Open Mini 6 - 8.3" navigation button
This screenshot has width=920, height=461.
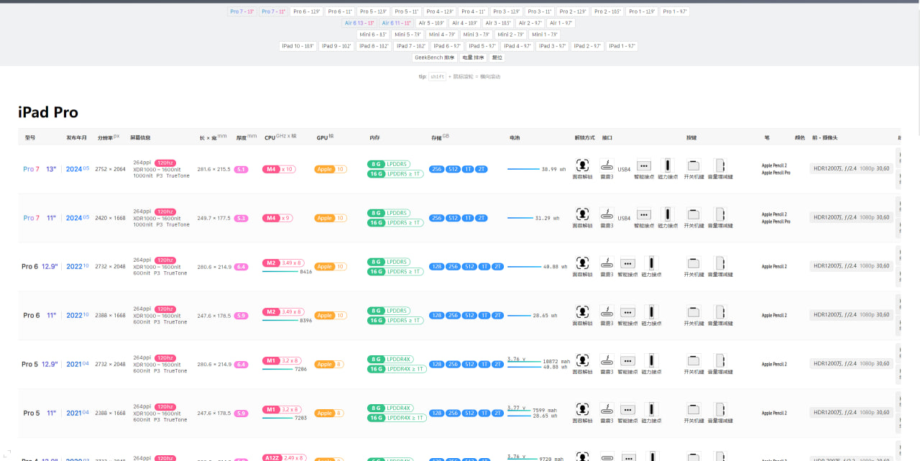(x=374, y=35)
